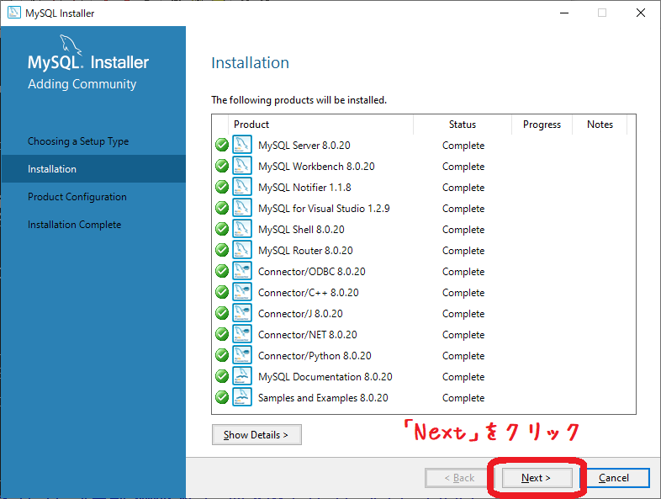Click the < Back button
The image size is (661, 499).
[459, 477]
